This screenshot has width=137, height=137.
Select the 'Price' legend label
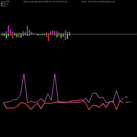tap(4, 6)
